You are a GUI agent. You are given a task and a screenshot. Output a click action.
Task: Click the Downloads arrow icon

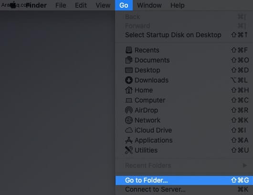[129, 80]
